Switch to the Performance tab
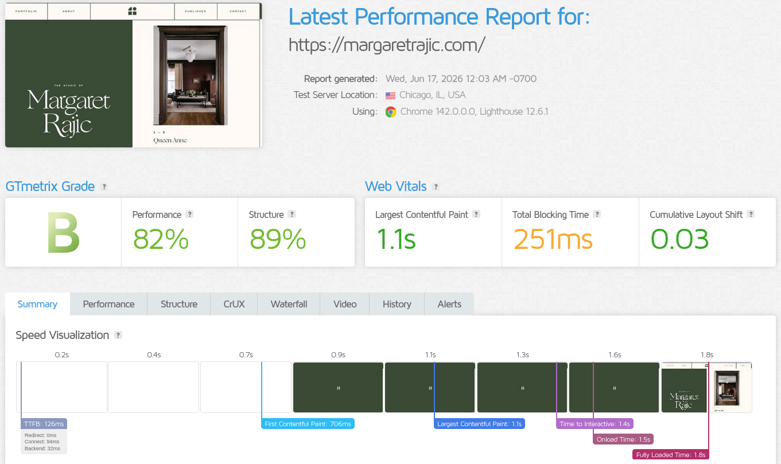The height and width of the screenshot is (464, 781). pyautogui.click(x=108, y=304)
